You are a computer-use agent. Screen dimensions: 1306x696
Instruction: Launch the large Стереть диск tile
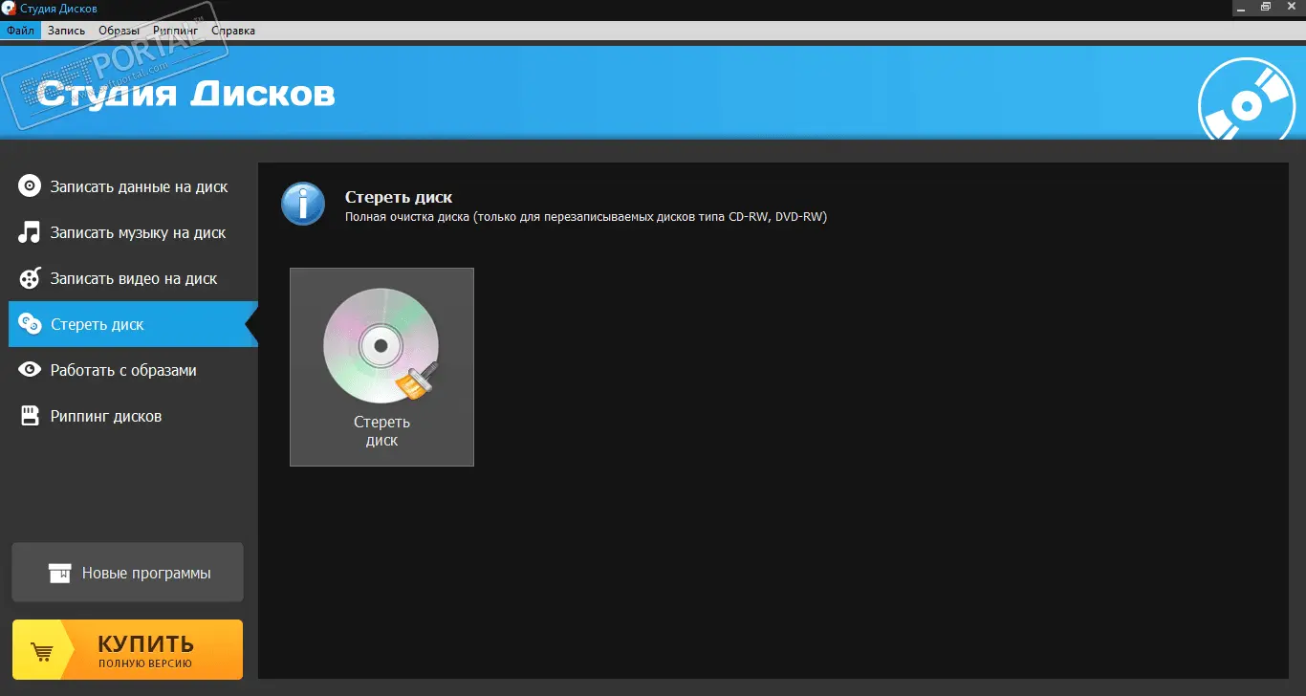click(x=381, y=367)
